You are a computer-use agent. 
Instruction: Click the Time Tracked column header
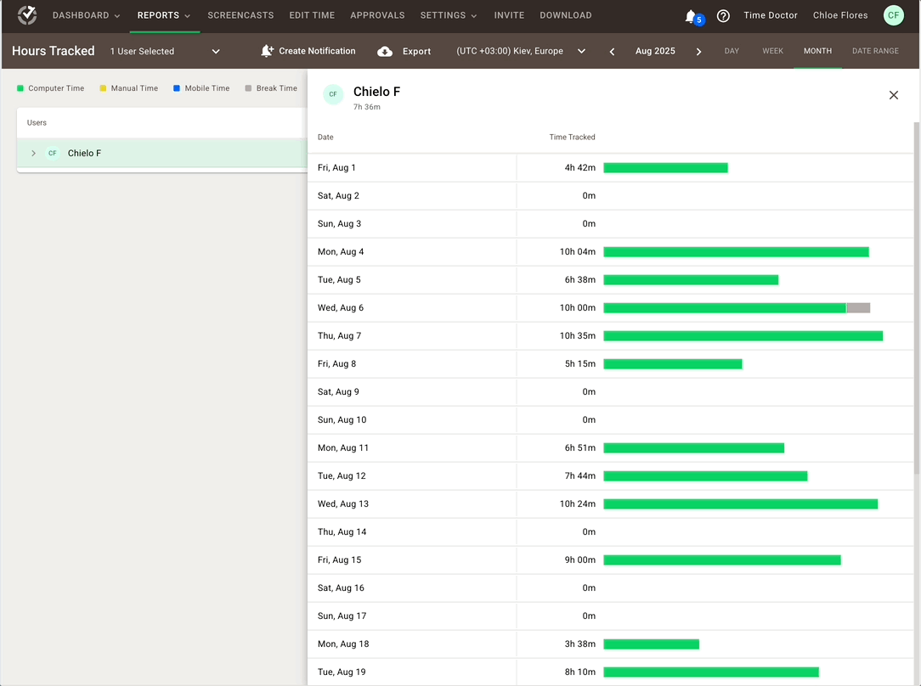click(572, 138)
